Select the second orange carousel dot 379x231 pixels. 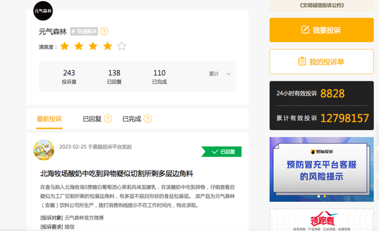pyautogui.click(x=325, y=196)
